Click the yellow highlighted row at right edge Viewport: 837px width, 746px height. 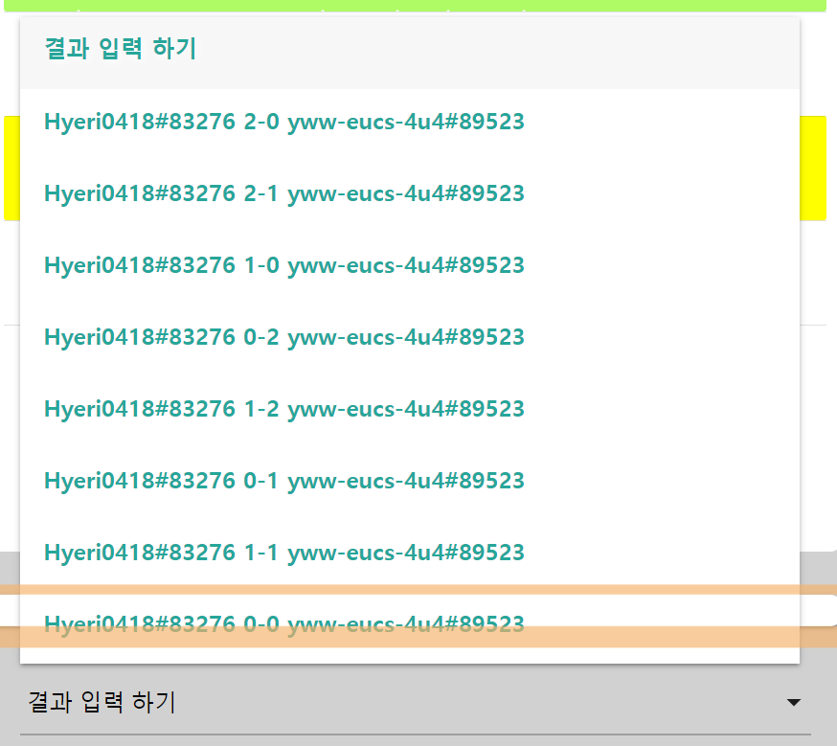coord(813,168)
